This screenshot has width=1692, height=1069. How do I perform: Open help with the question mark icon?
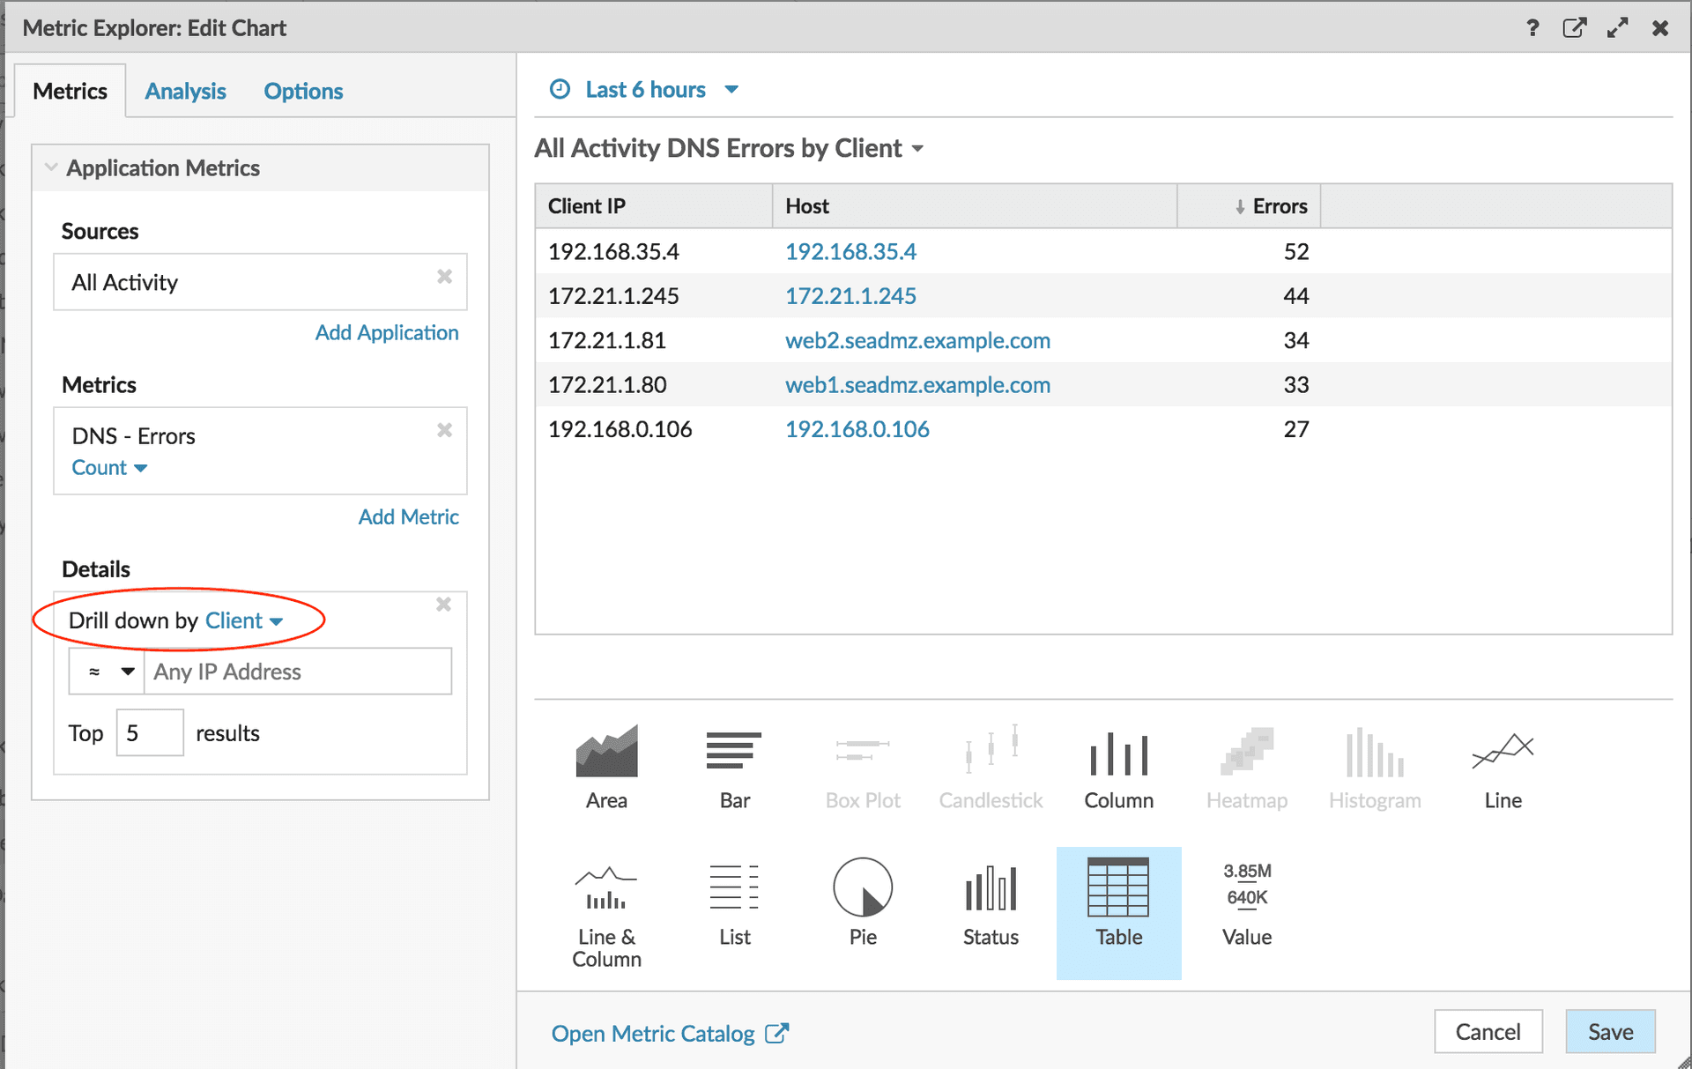tap(1532, 28)
